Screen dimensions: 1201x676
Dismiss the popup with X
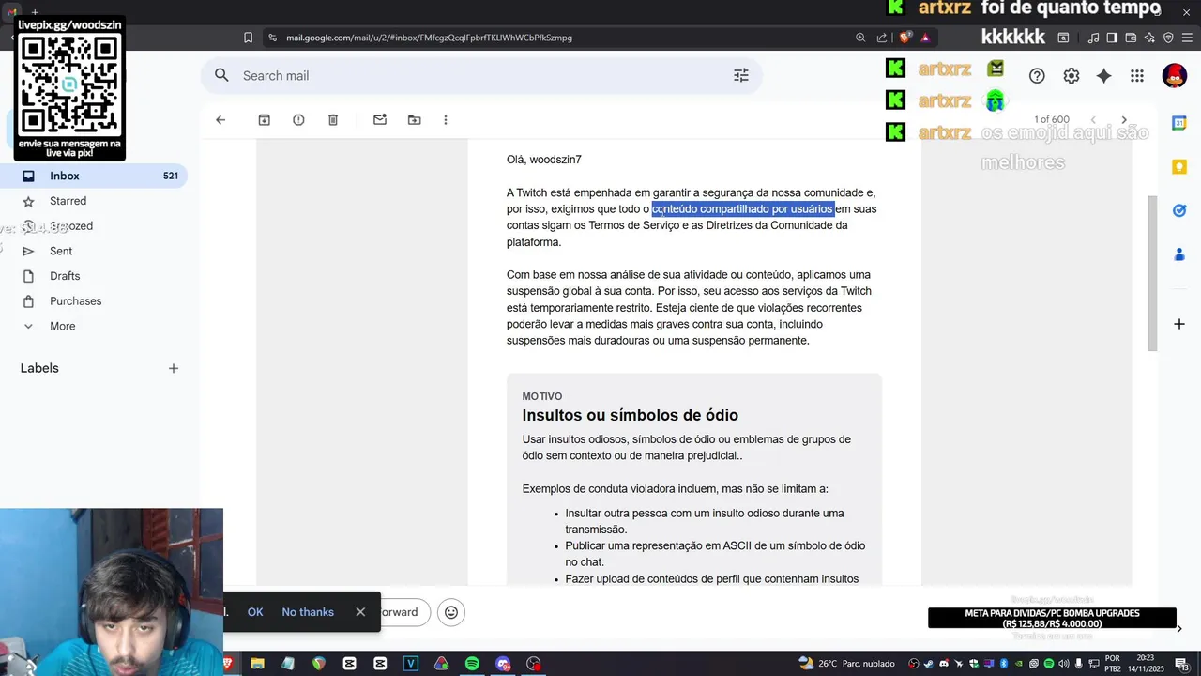pyautogui.click(x=360, y=612)
